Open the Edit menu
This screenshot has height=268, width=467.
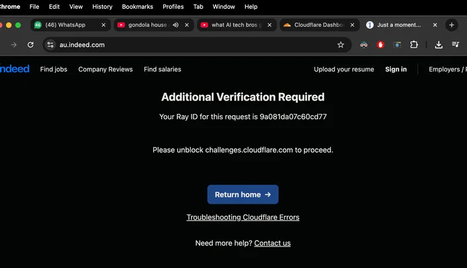tap(54, 7)
